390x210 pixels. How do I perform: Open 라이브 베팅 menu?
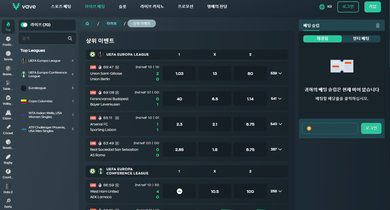pos(95,6)
